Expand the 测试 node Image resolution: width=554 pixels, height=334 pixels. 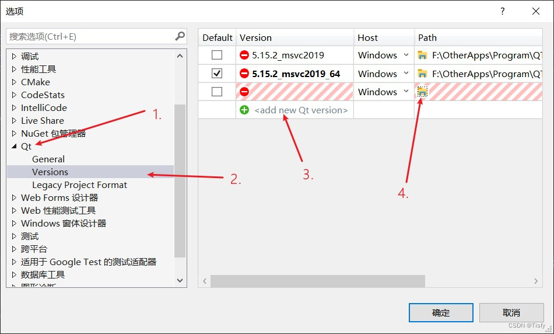pos(14,236)
